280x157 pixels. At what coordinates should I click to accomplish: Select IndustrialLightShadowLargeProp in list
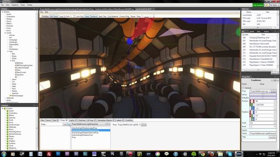[x=84, y=128]
